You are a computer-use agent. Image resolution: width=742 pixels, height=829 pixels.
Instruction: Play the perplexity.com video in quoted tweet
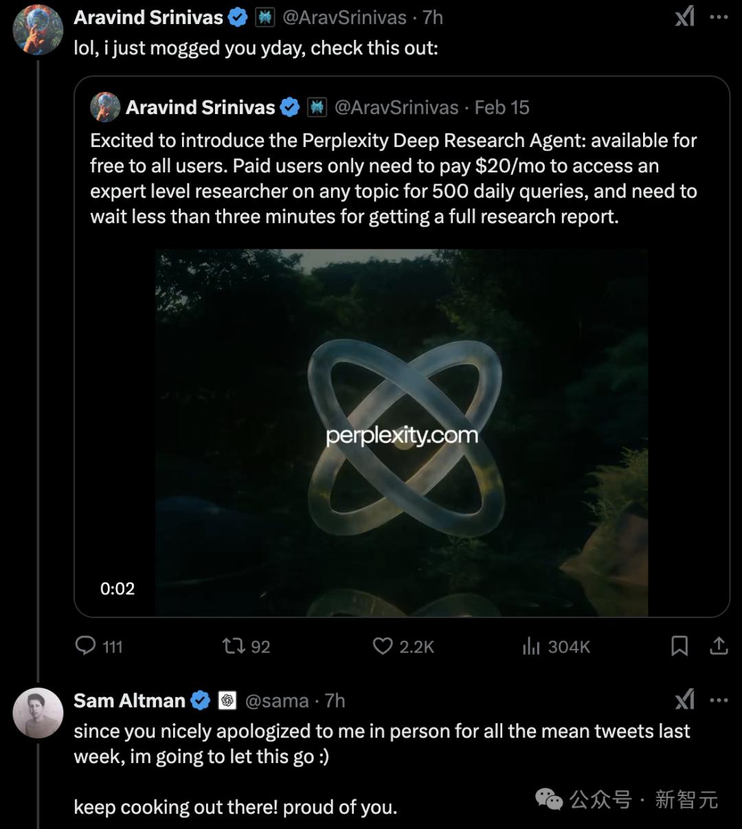point(401,433)
